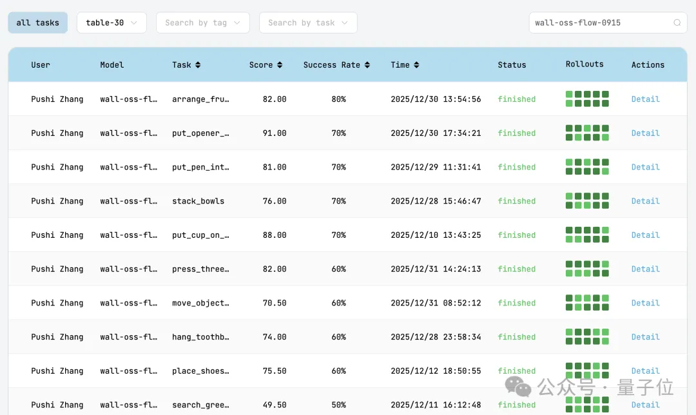696x415 pixels.
Task: Open Detail link for put_cup_on row
Action: click(x=645, y=235)
